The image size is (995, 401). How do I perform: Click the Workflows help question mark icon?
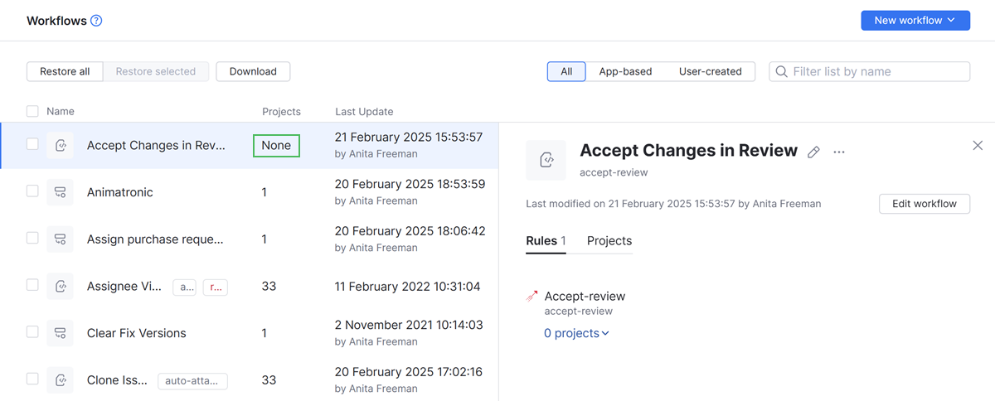[96, 21]
